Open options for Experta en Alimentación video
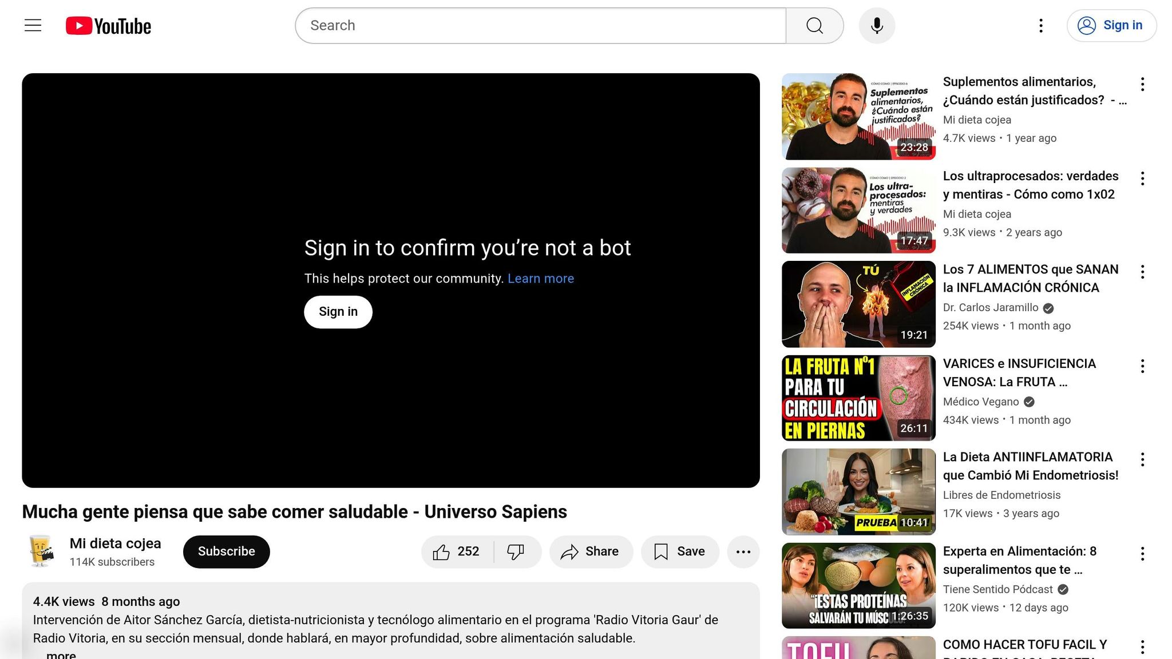Image resolution: width=1172 pixels, height=659 pixels. [x=1142, y=554]
